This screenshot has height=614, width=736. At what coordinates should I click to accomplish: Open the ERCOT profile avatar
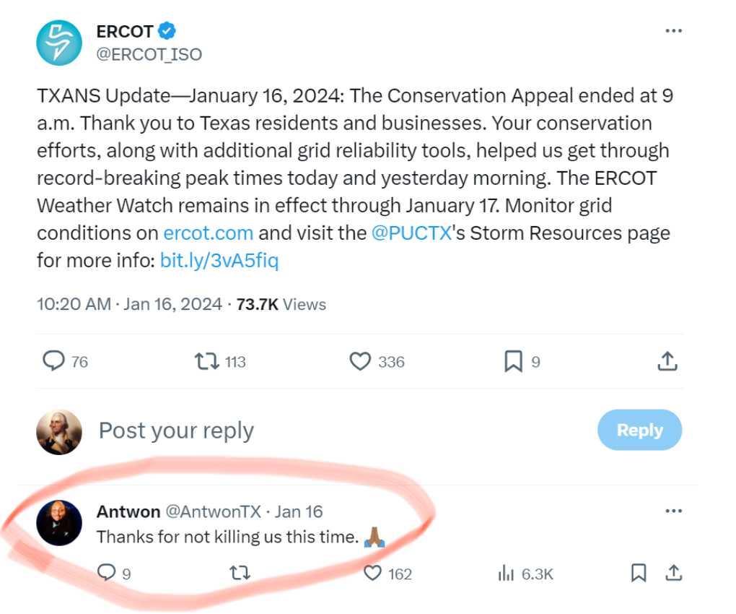pos(61,42)
